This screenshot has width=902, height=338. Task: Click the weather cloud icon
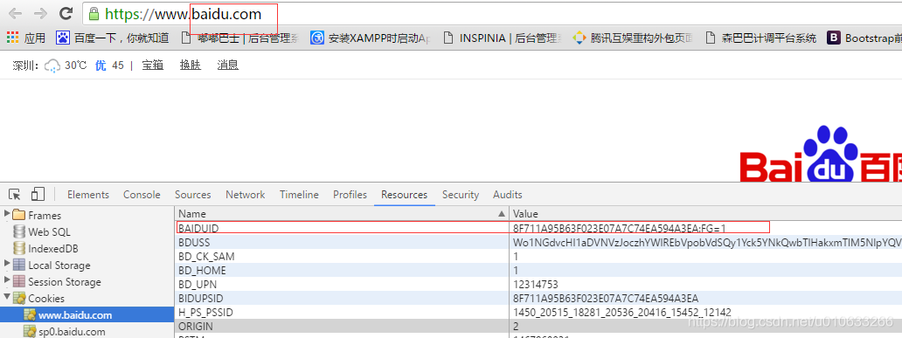(52, 66)
